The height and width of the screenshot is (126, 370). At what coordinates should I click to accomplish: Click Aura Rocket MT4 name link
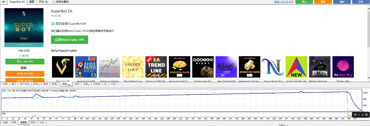point(86,81)
